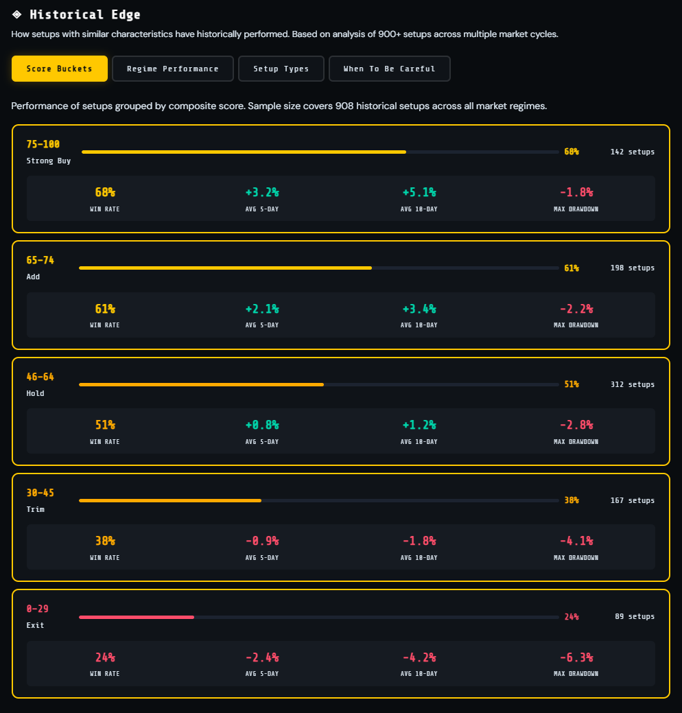Screen dimensions: 682x713
Task: Click the 75-100 Strong Buy progress bar
Action: tap(320, 152)
